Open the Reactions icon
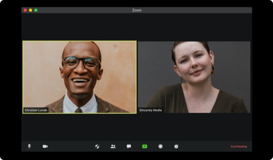 tap(176, 146)
